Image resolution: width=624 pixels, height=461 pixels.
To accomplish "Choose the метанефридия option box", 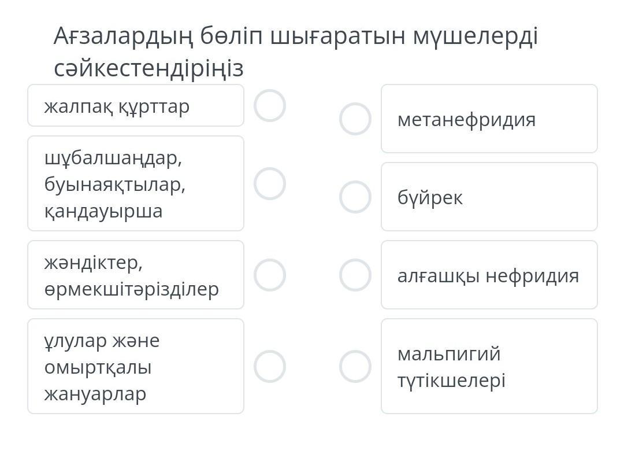I will tap(489, 119).
